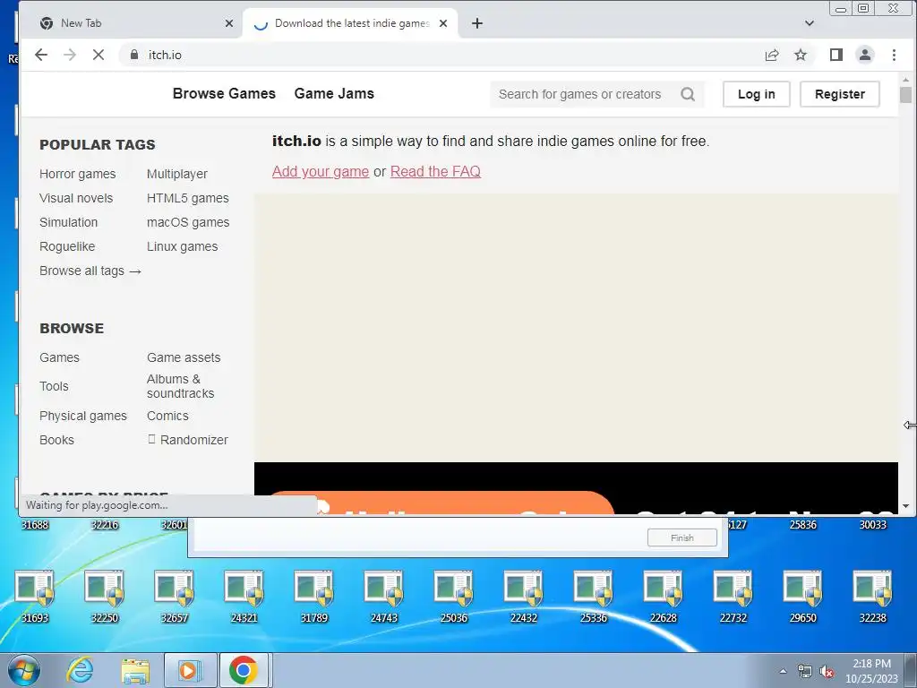
Task: Open tab search dropdown arrow
Action: click(x=810, y=23)
